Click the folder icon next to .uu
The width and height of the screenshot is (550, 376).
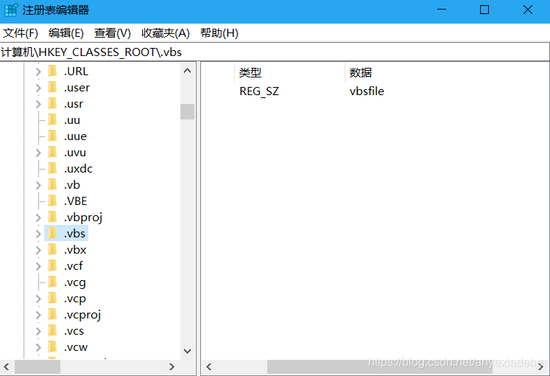coord(52,119)
